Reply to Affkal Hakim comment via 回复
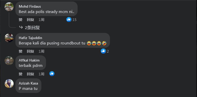Screen dimensions: 197x97 coord(30,74)
